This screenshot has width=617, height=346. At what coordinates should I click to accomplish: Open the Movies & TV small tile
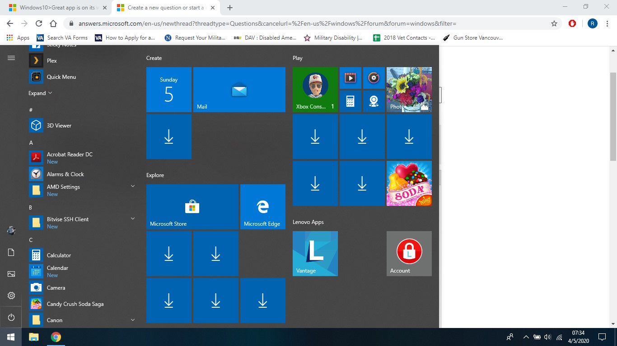pyautogui.click(x=351, y=78)
